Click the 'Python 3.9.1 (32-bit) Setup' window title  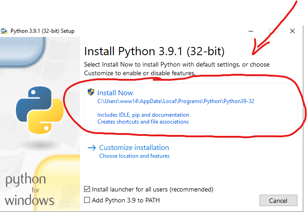[x=42, y=31]
